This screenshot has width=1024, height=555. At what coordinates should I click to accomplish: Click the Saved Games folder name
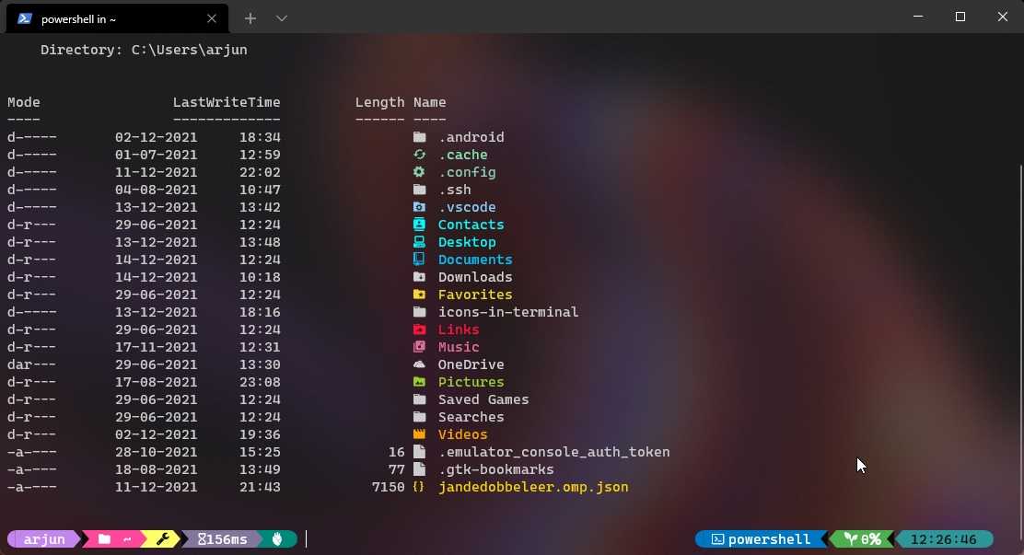tap(483, 399)
